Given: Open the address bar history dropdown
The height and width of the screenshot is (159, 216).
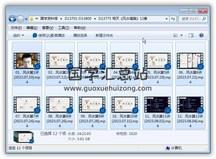Looking at the screenshot, I should coord(166,19).
